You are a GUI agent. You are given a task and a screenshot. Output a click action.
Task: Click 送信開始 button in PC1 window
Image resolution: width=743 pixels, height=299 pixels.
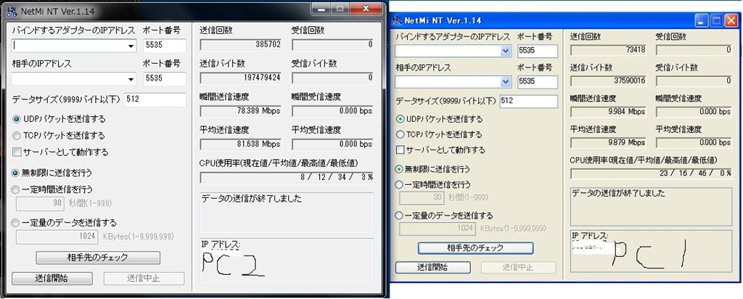coord(433,267)
